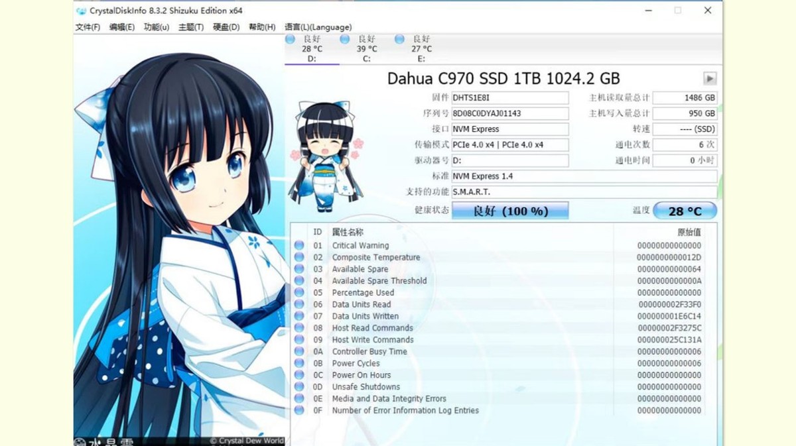Image resolution: width=796 pixels, height=446 pixels.
Task: Open the 文件(F) menu
Action: click(88, 27)
